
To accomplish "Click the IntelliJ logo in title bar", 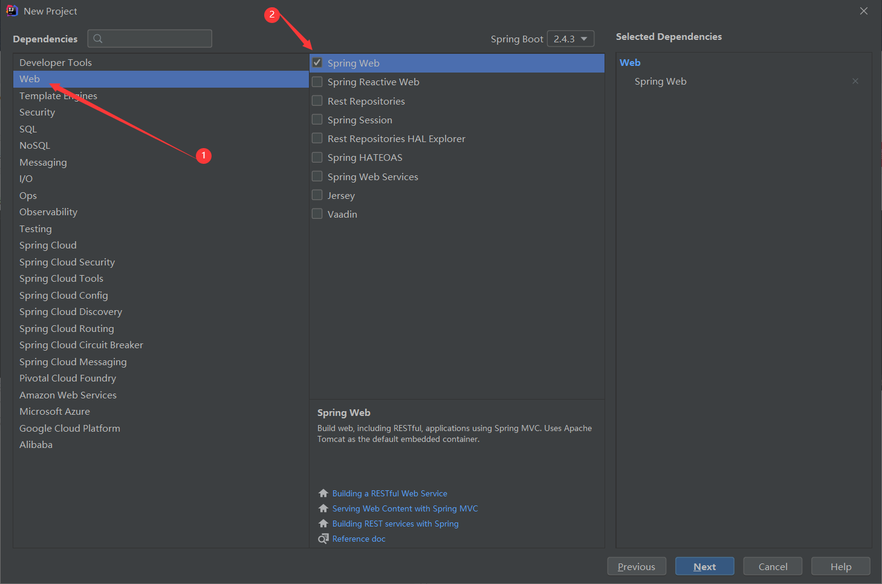I will [11, 11].
